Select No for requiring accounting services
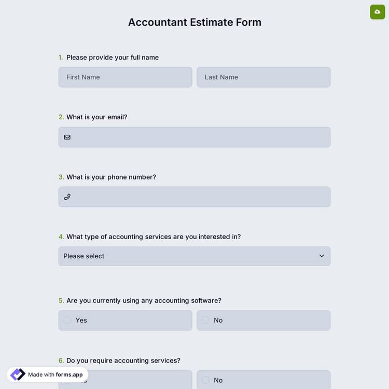Image resolution: width=389 pixels, height=389 pixels. pos(205,380)
